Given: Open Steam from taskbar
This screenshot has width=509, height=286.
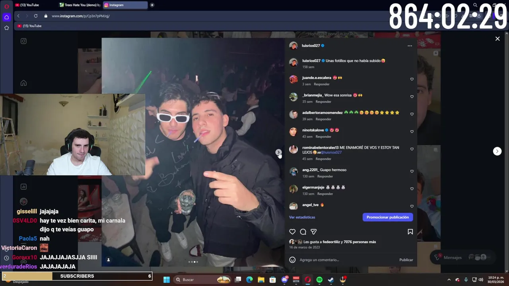Looking at the screenshot, I should 331,280.
